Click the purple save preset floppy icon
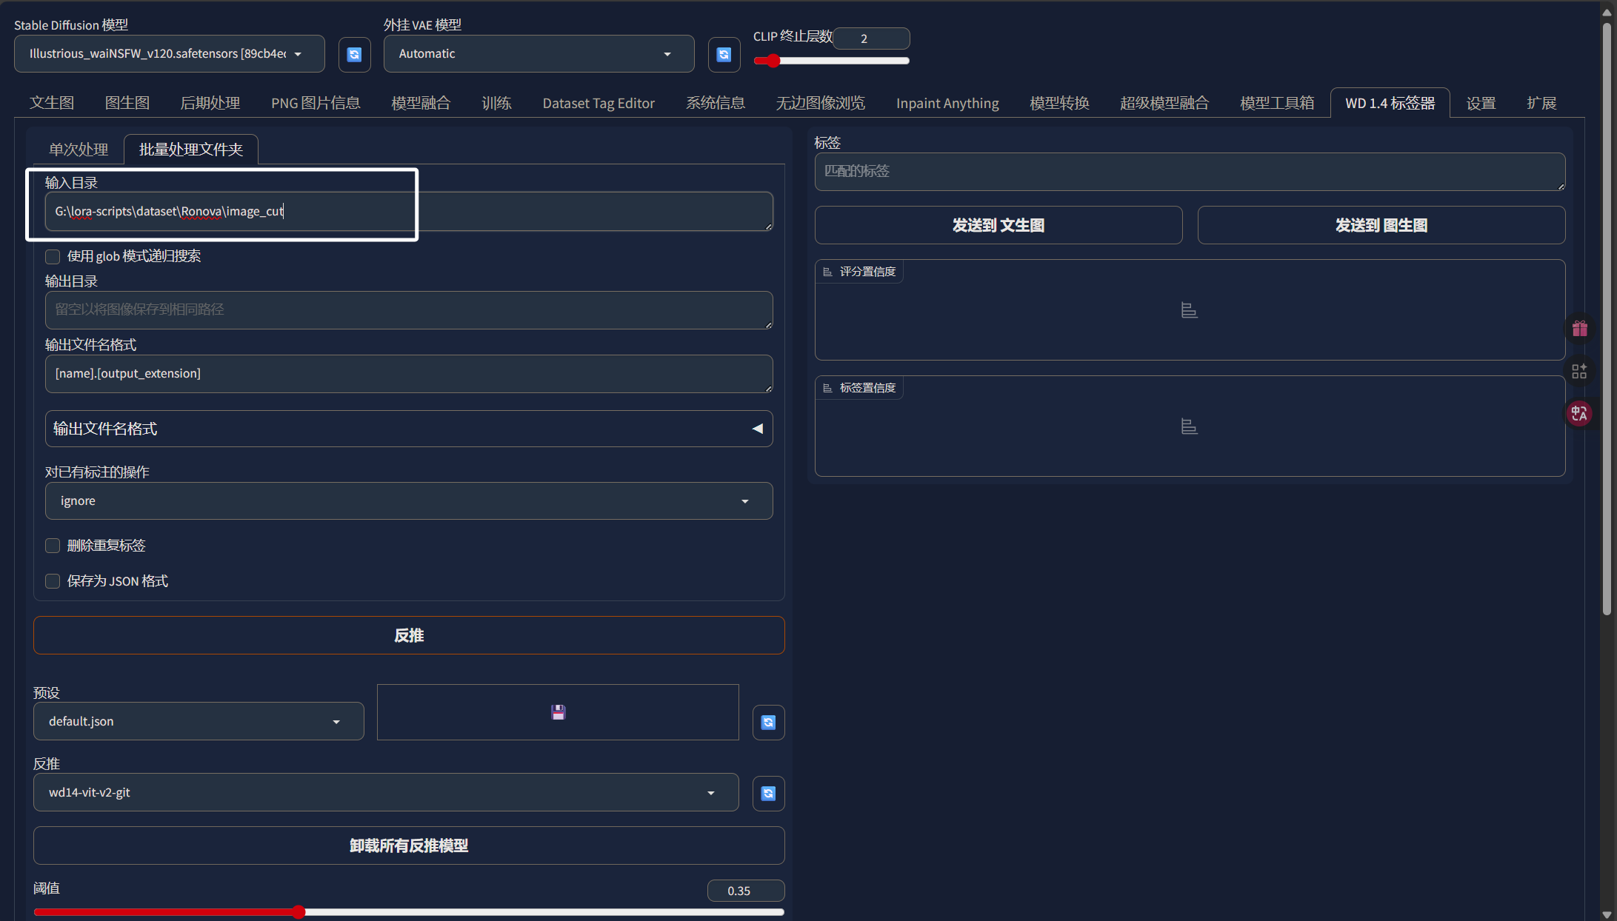The image size is (1617, 921). click(x=558, y=712)
